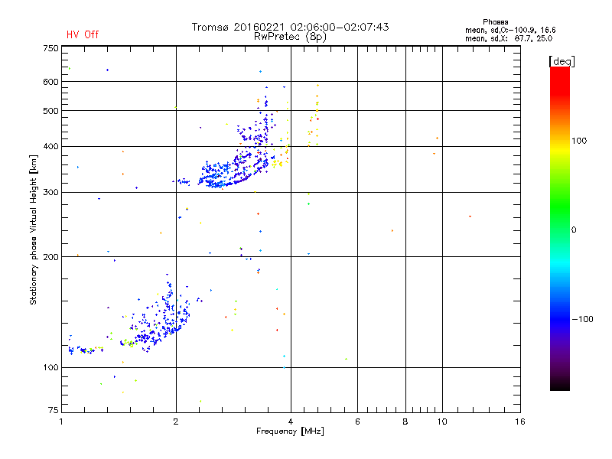The image size is (612, 459).
Task: Click the y-axis '200' tick label
Action: (x=50, y=257)
